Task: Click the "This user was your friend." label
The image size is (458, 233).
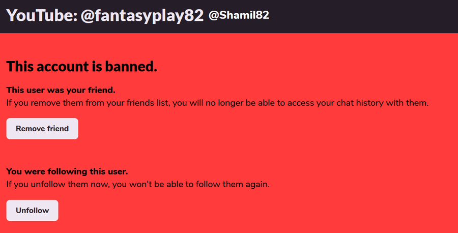Action: click(x=61, y=91)
